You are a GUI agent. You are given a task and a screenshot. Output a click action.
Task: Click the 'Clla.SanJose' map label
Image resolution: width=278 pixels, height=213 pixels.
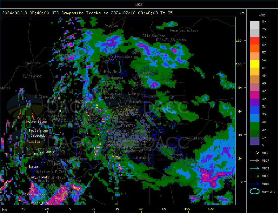[154, 36]
